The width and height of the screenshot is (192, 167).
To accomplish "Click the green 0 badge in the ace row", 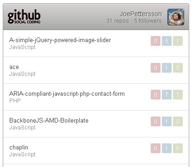I will 178,68.
